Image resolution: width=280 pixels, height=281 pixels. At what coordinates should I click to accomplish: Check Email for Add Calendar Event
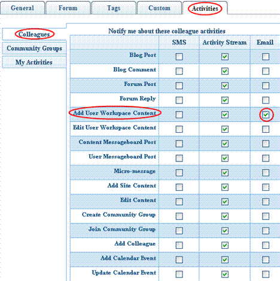(266, 259)
